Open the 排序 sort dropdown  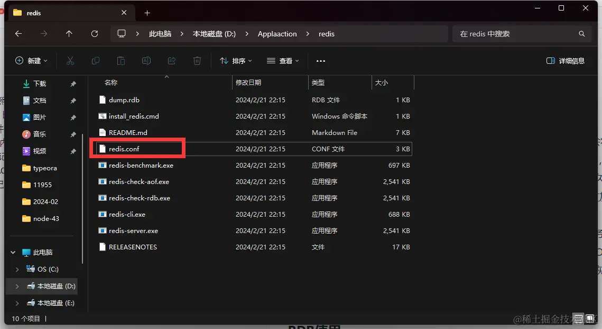[x=236, y=61]
